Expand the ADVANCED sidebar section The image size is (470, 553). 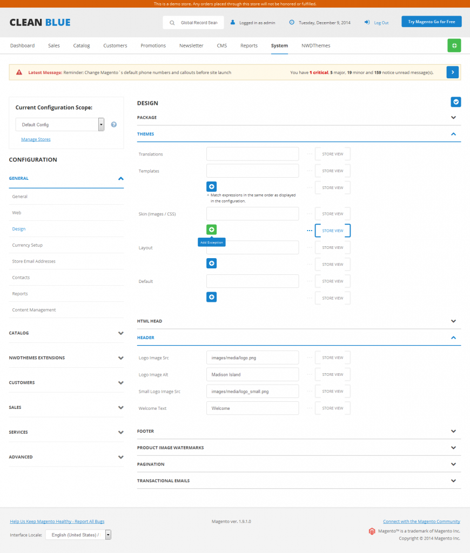(66, 456)
